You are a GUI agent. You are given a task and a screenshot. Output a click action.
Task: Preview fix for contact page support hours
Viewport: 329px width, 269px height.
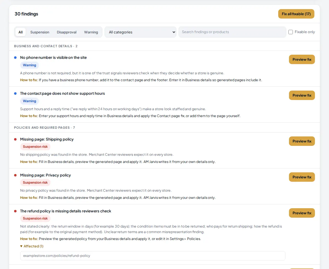pos(302,95)
